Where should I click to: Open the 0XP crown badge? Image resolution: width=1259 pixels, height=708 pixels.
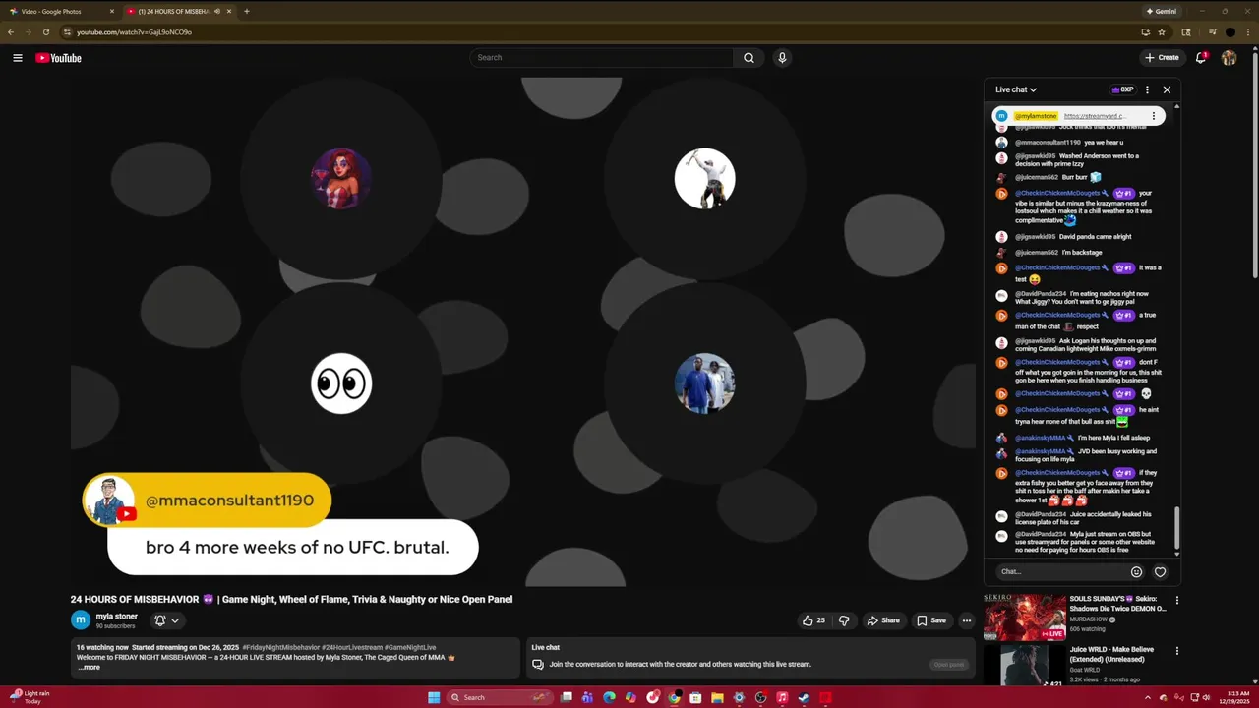1122,89
